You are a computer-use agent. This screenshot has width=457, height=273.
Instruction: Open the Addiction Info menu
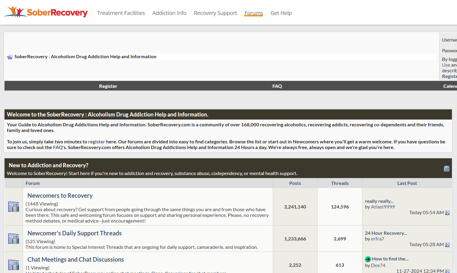(169, 13)
